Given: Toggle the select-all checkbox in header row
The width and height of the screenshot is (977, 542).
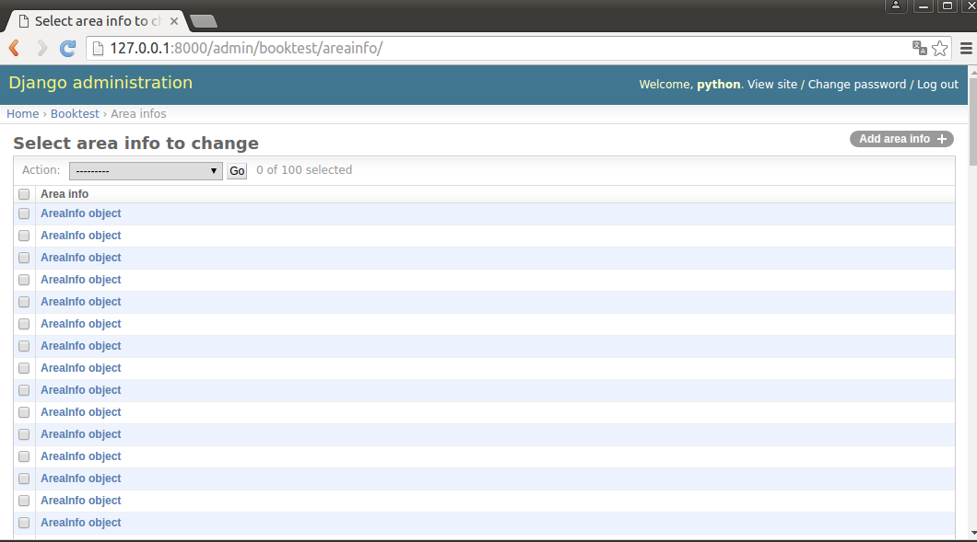Looking at the screenshot, I should 24,194.
